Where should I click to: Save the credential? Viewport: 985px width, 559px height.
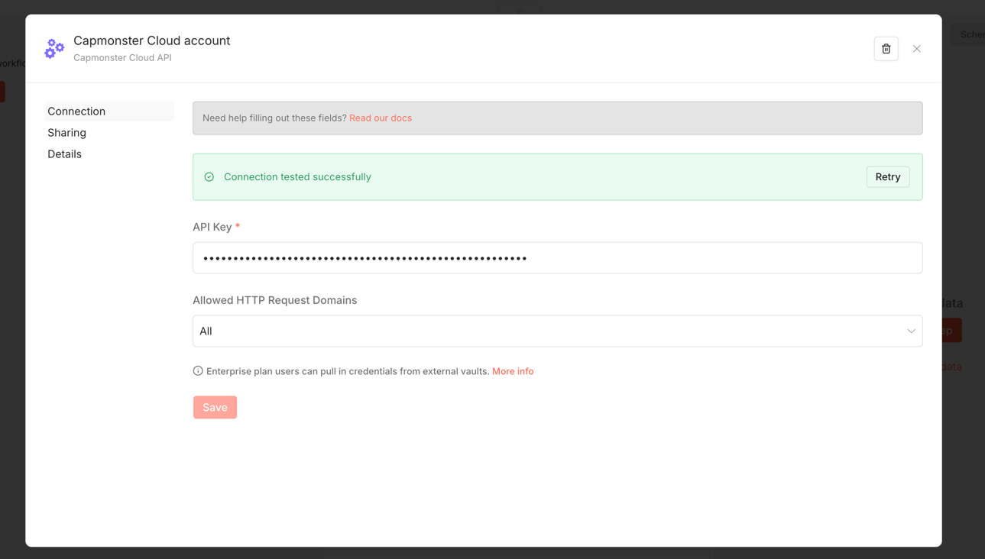click(215, 407)
